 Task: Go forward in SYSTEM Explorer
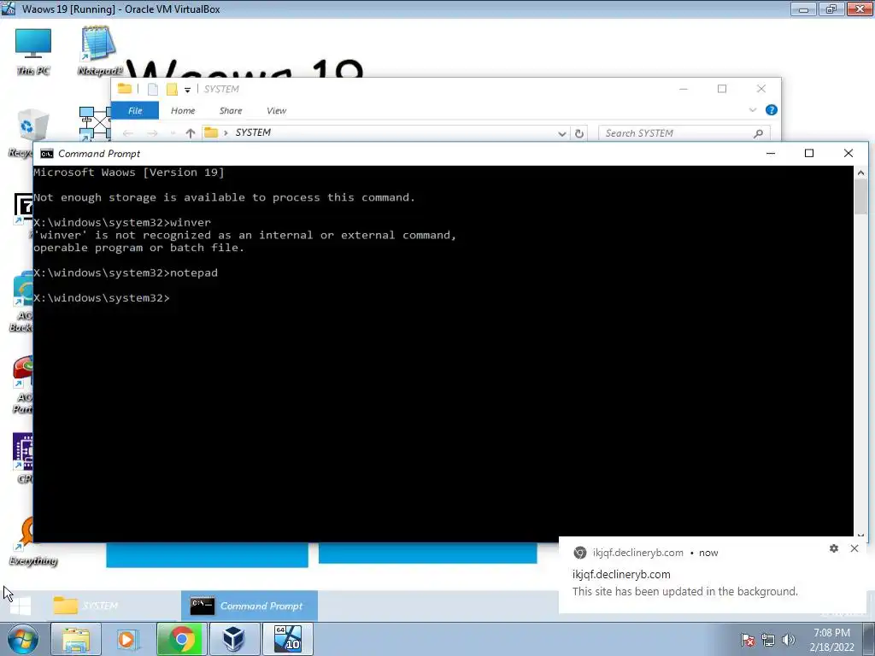pyautogui.click(x=152, y=133)
